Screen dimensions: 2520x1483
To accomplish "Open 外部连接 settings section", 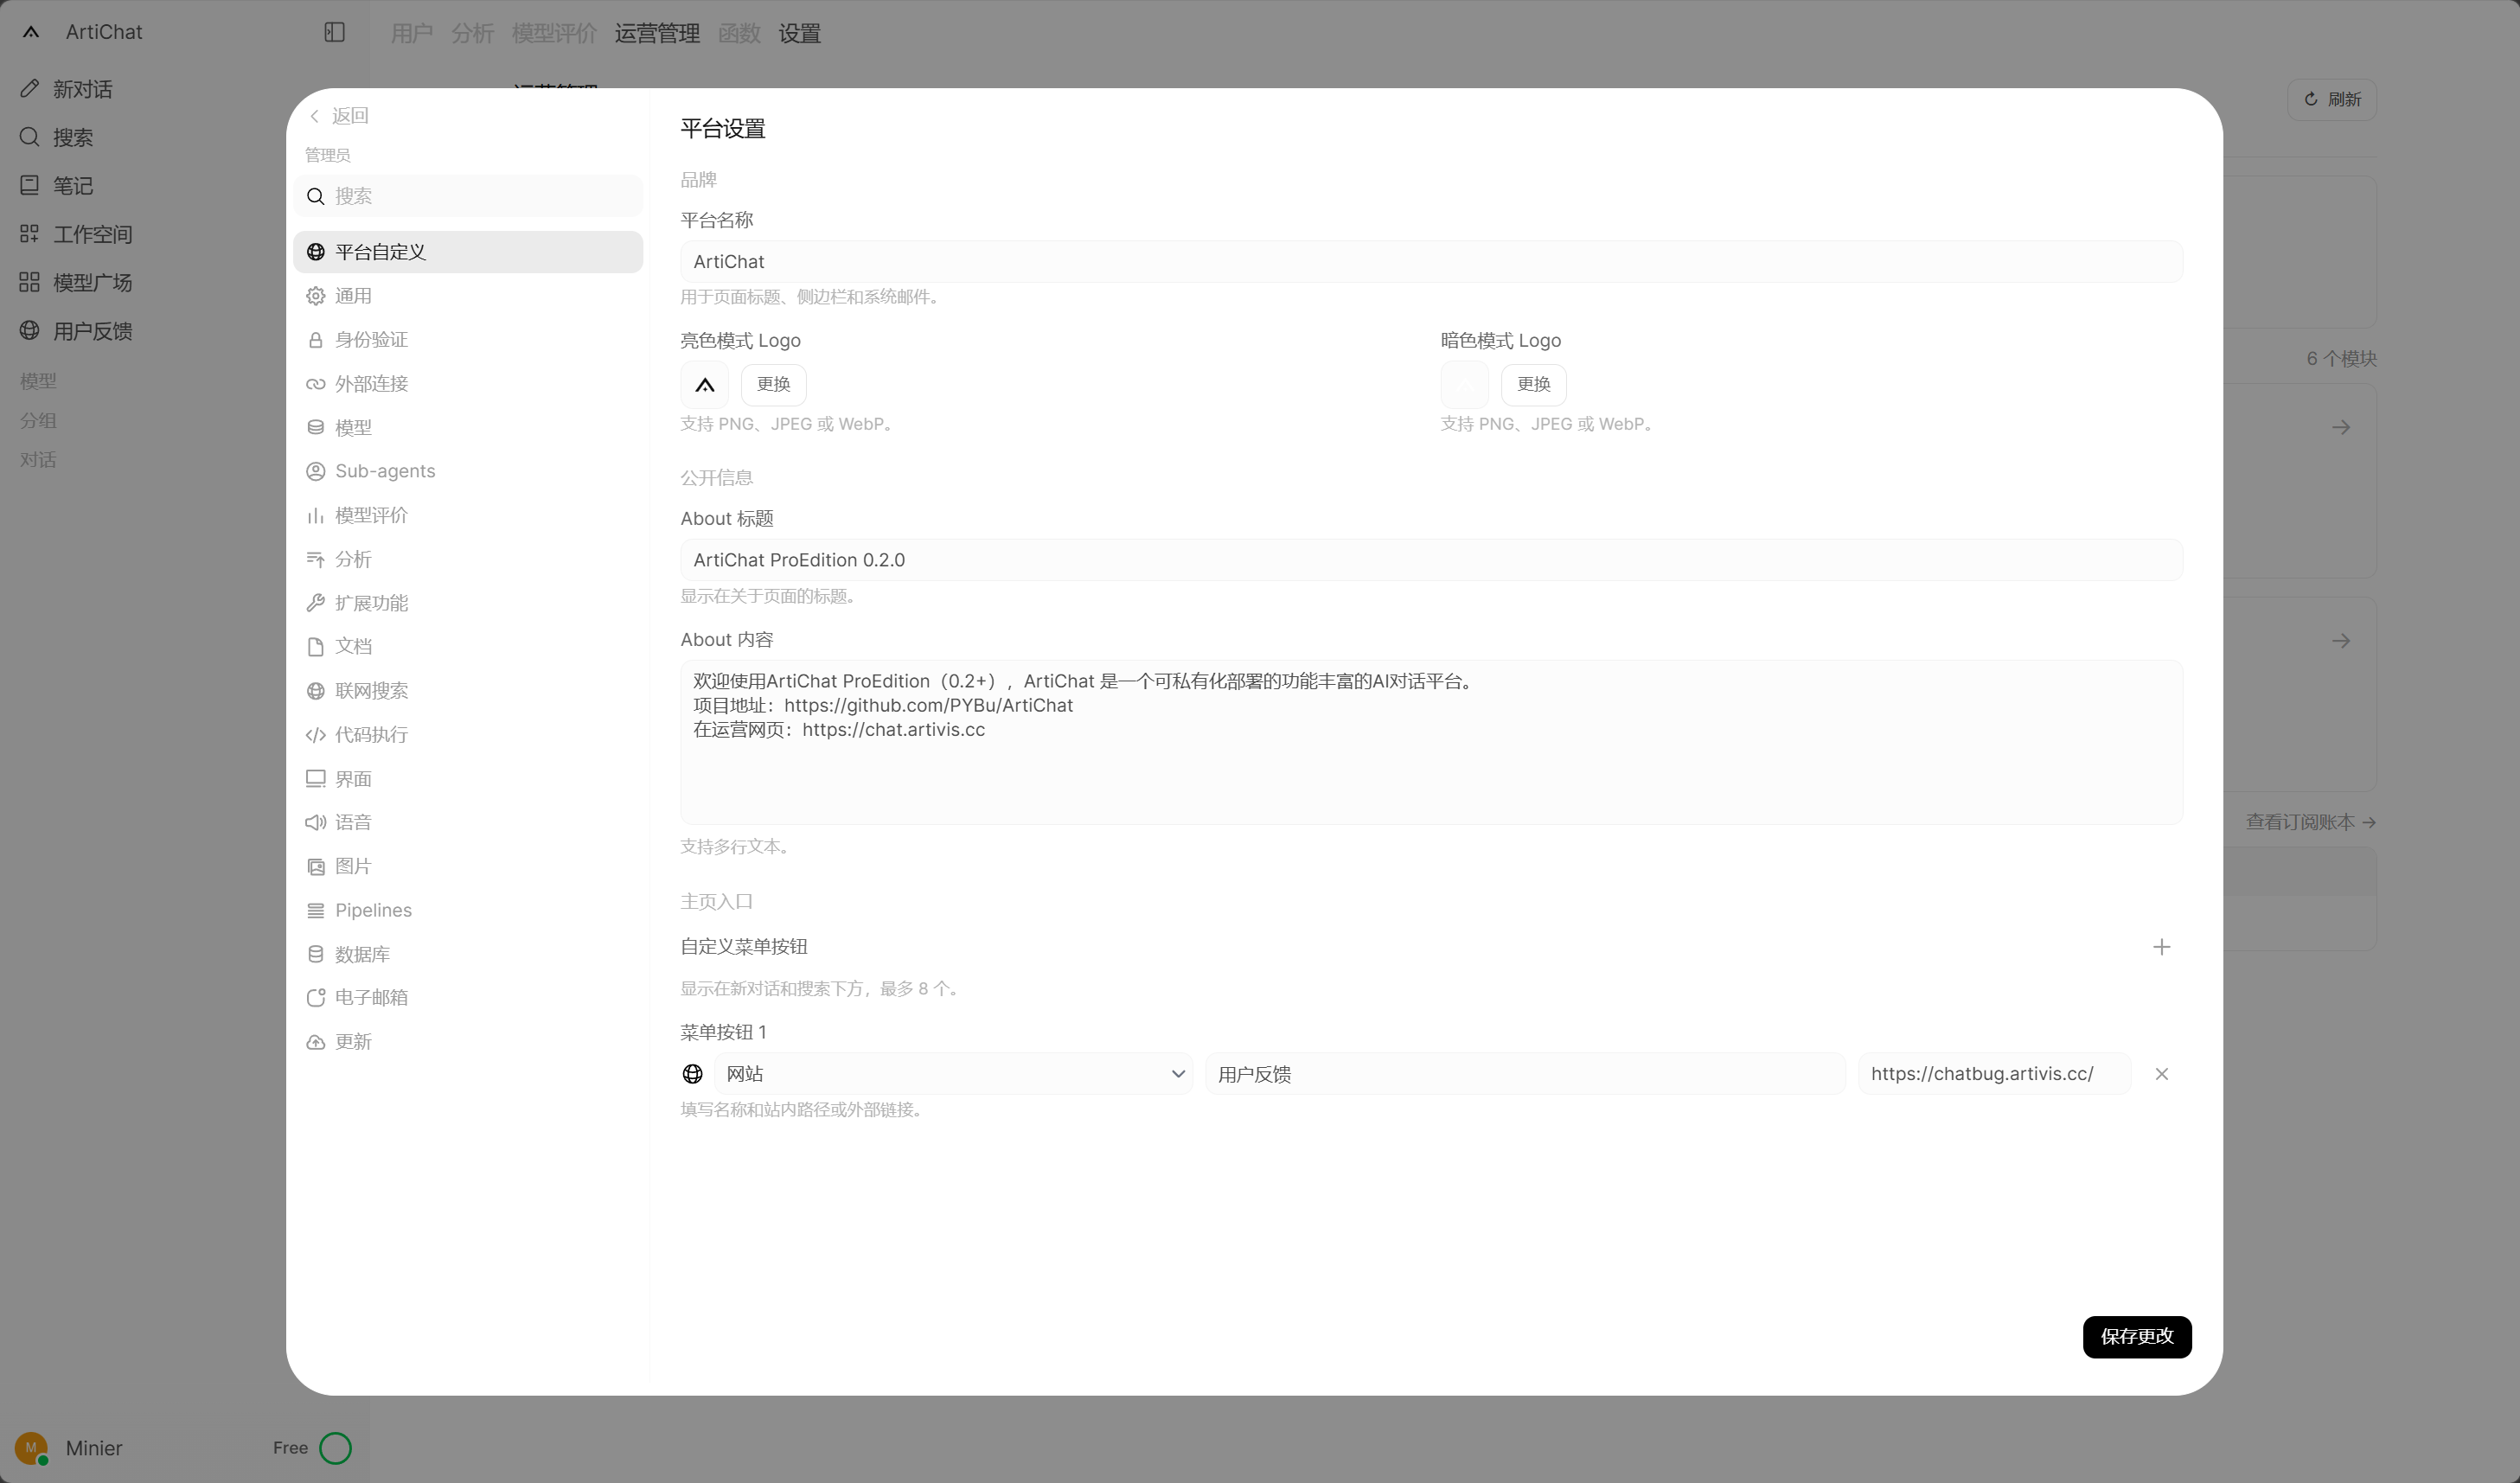I will (468, 384).
